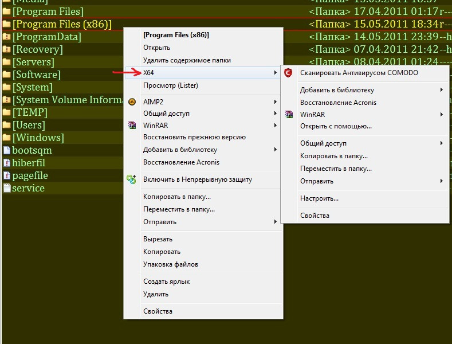Click the COMODO antivirus shield icon

(x=288, y=73)
